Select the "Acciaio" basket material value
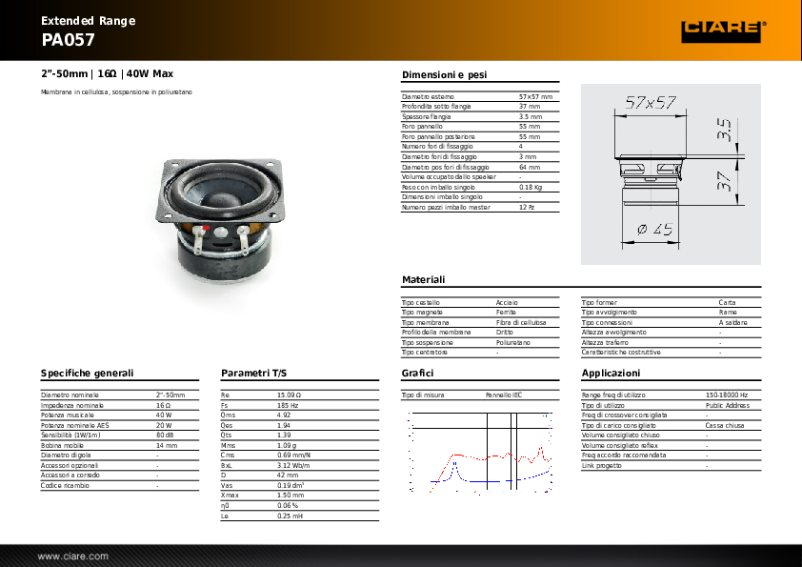802x567 pixels. tap(507, 302)
